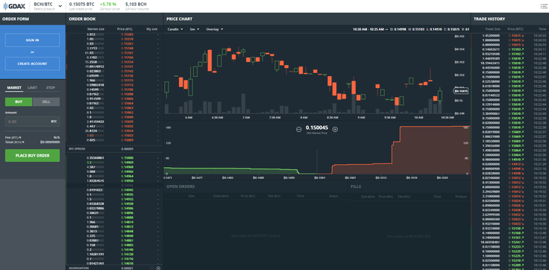The image size is (549, 270).
Task: Open the 5m interval dropdown
Action: (195, 29)
